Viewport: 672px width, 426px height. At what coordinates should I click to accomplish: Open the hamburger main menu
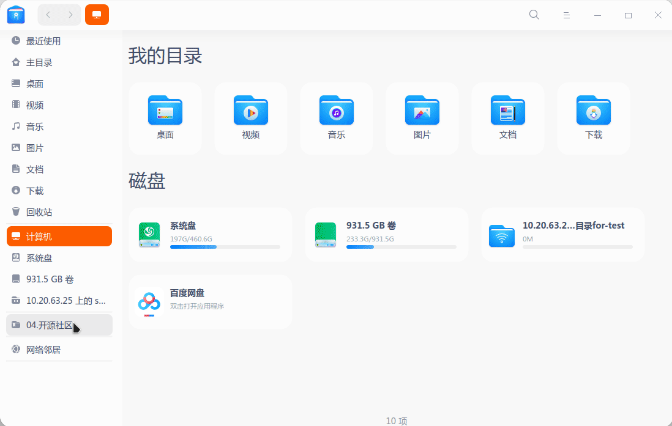[x=567, y=15]
